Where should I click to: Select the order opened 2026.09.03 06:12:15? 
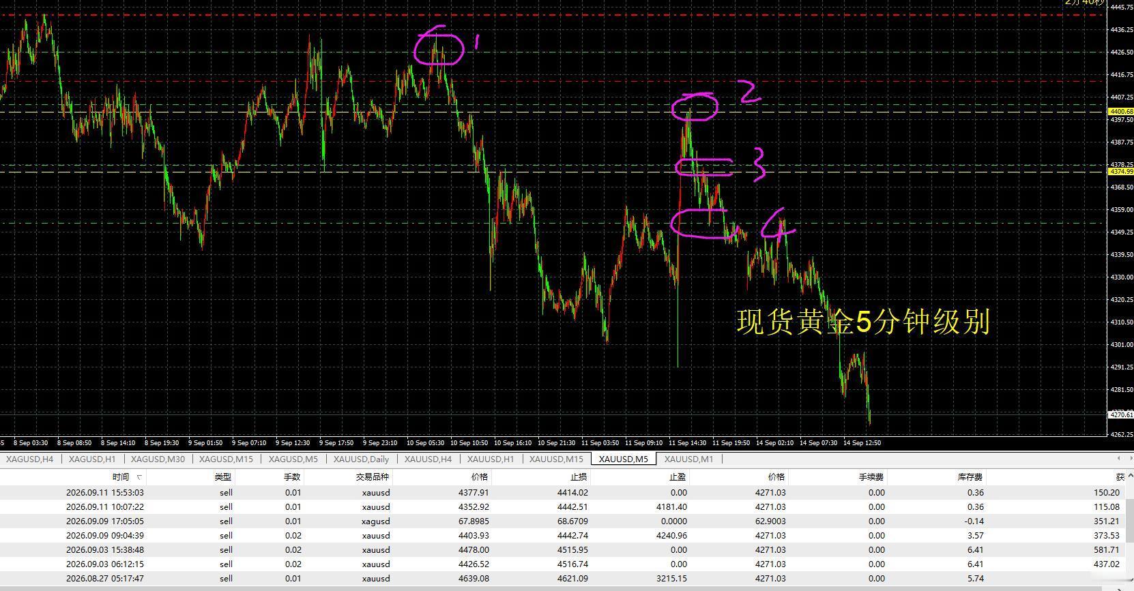[563, 564]
